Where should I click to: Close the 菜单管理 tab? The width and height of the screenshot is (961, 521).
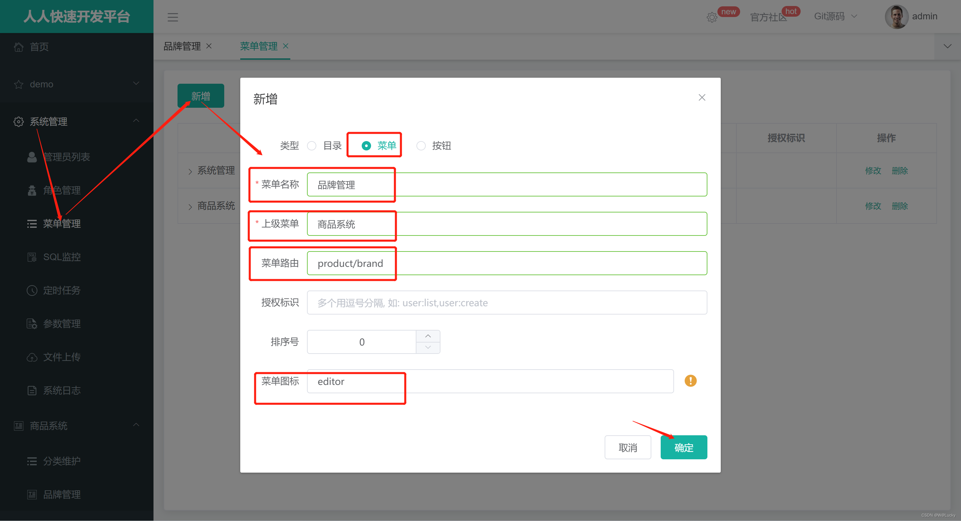[285, 46]
